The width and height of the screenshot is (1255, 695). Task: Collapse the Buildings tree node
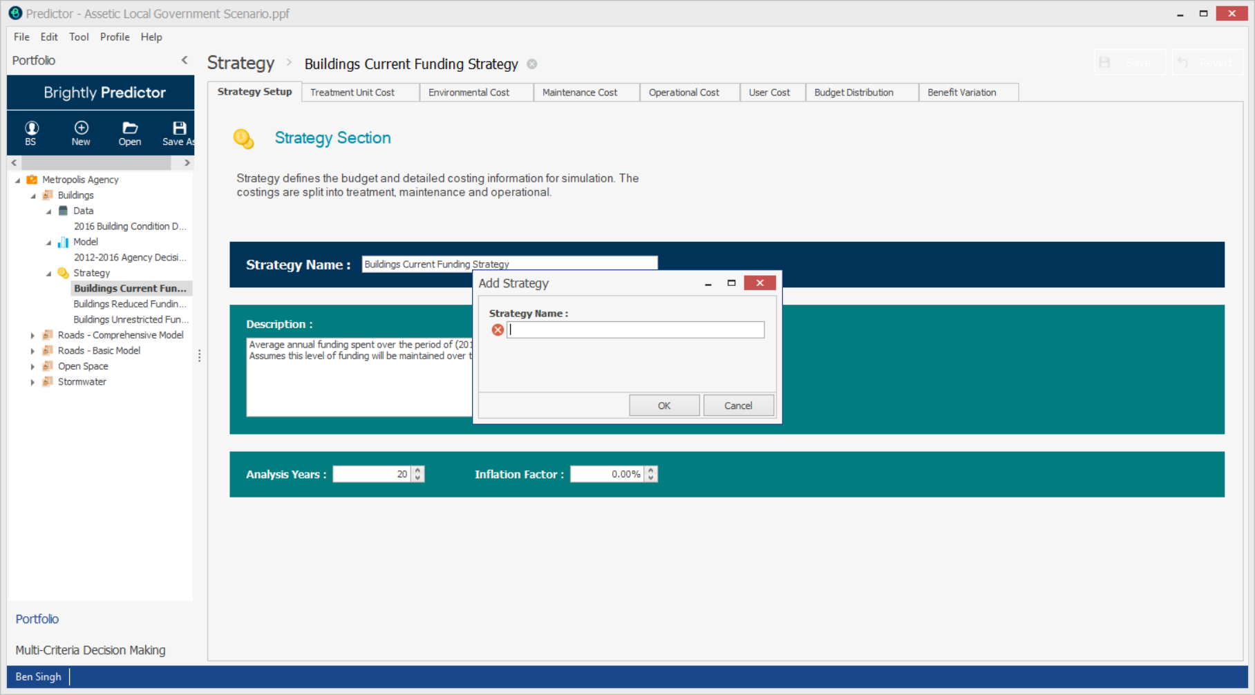[x=33, y=196]
